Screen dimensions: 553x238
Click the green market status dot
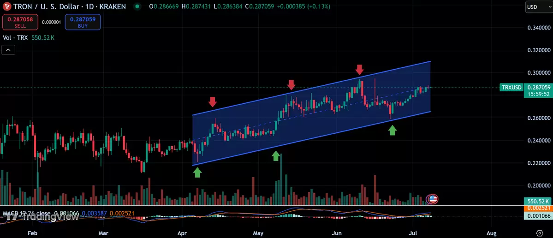click(137, 6)
